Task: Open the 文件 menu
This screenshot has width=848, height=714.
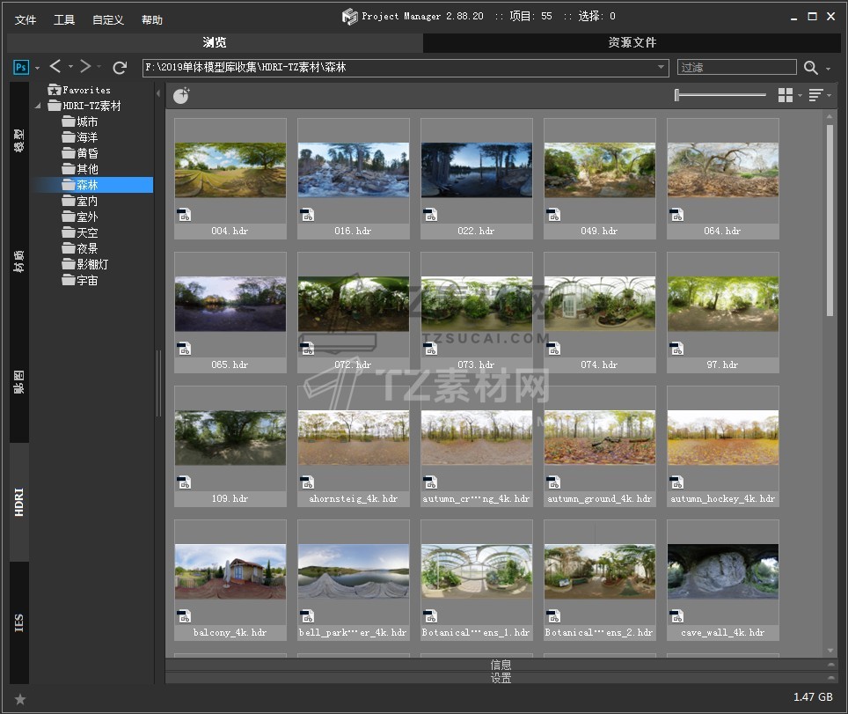Action: click(26, 20)
